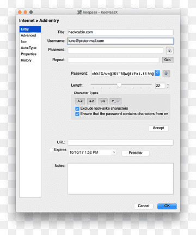
Task: Toggle 0-9 digits character type
Action: pyautogui.click(x=103, y=101)
